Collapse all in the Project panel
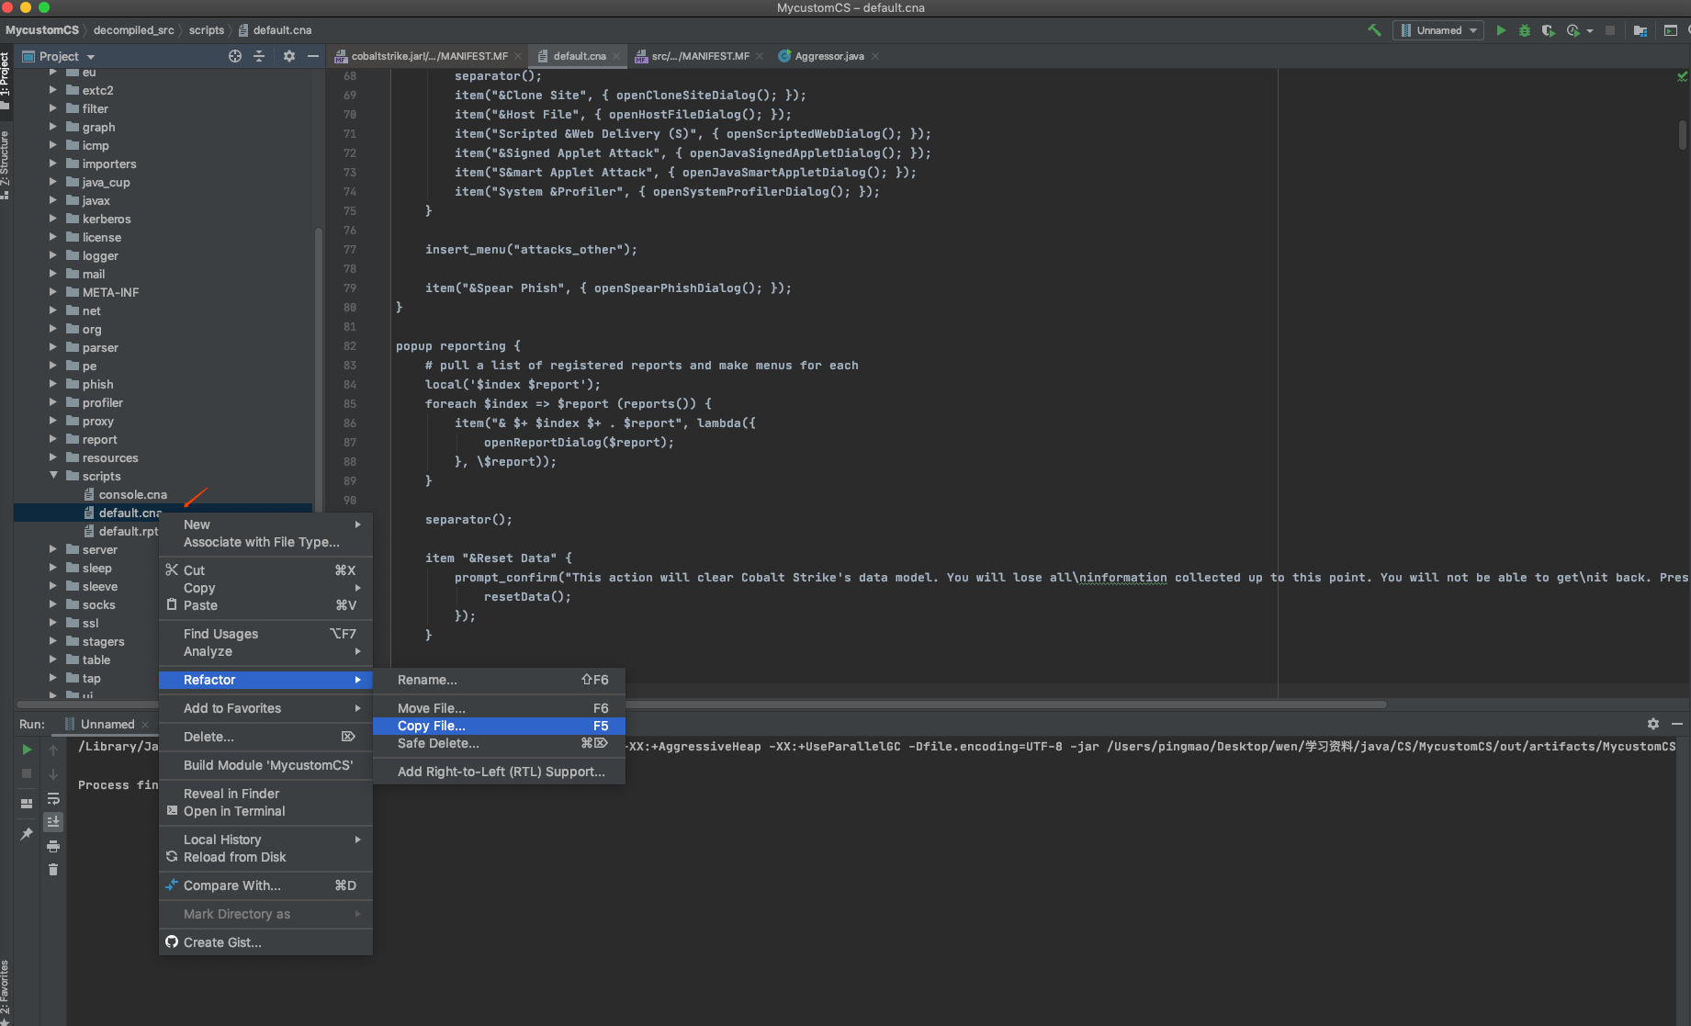Screen dimensions: 1691x1026 (x=259, y=56)
